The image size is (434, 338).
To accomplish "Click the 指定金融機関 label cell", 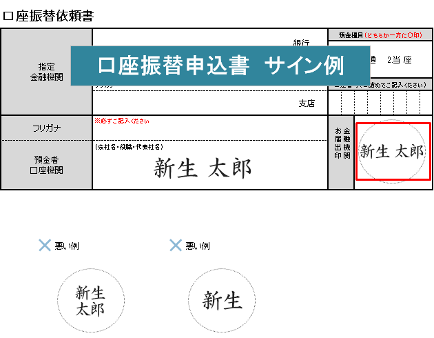I will (x=47, y=72).
